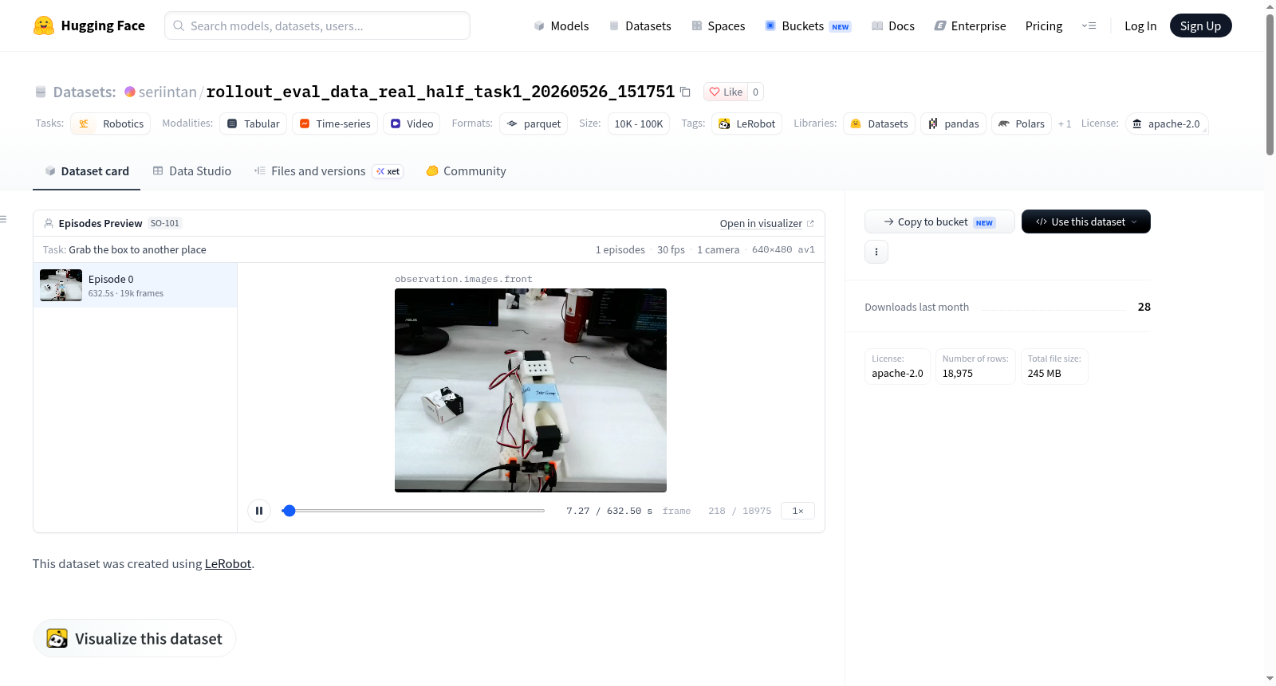This screenshot has width=1276, height=686.
Task: Pause the episode video playback
Action: [259, 511]
